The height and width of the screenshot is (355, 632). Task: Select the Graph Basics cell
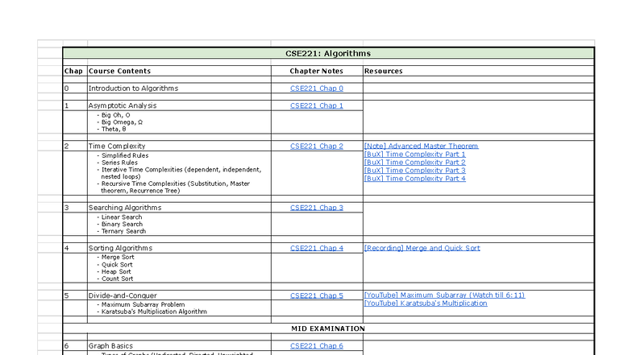[x=179, y=346]
